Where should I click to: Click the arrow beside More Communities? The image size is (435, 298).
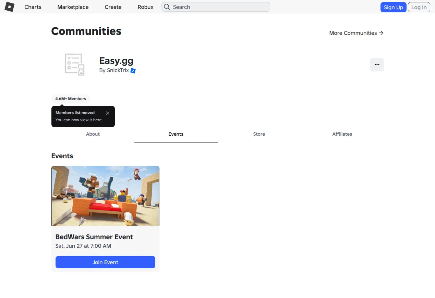click(381, 33)
